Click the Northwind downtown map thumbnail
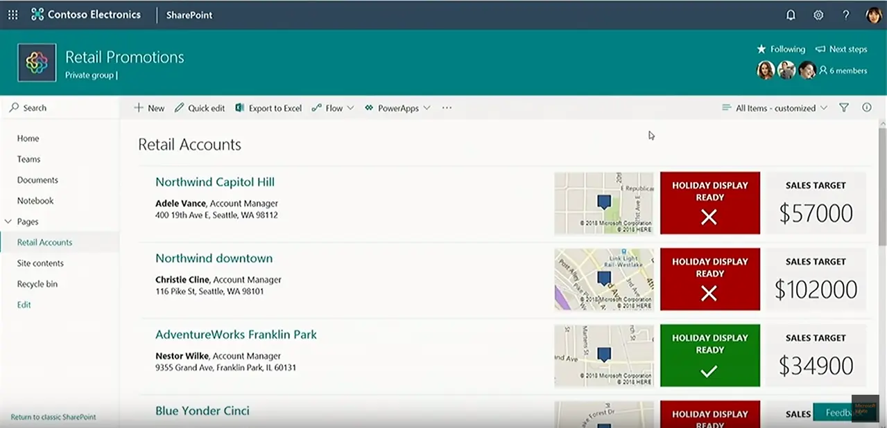The width and height of the screenshot is (887, 428). click(x=603, y=279)
